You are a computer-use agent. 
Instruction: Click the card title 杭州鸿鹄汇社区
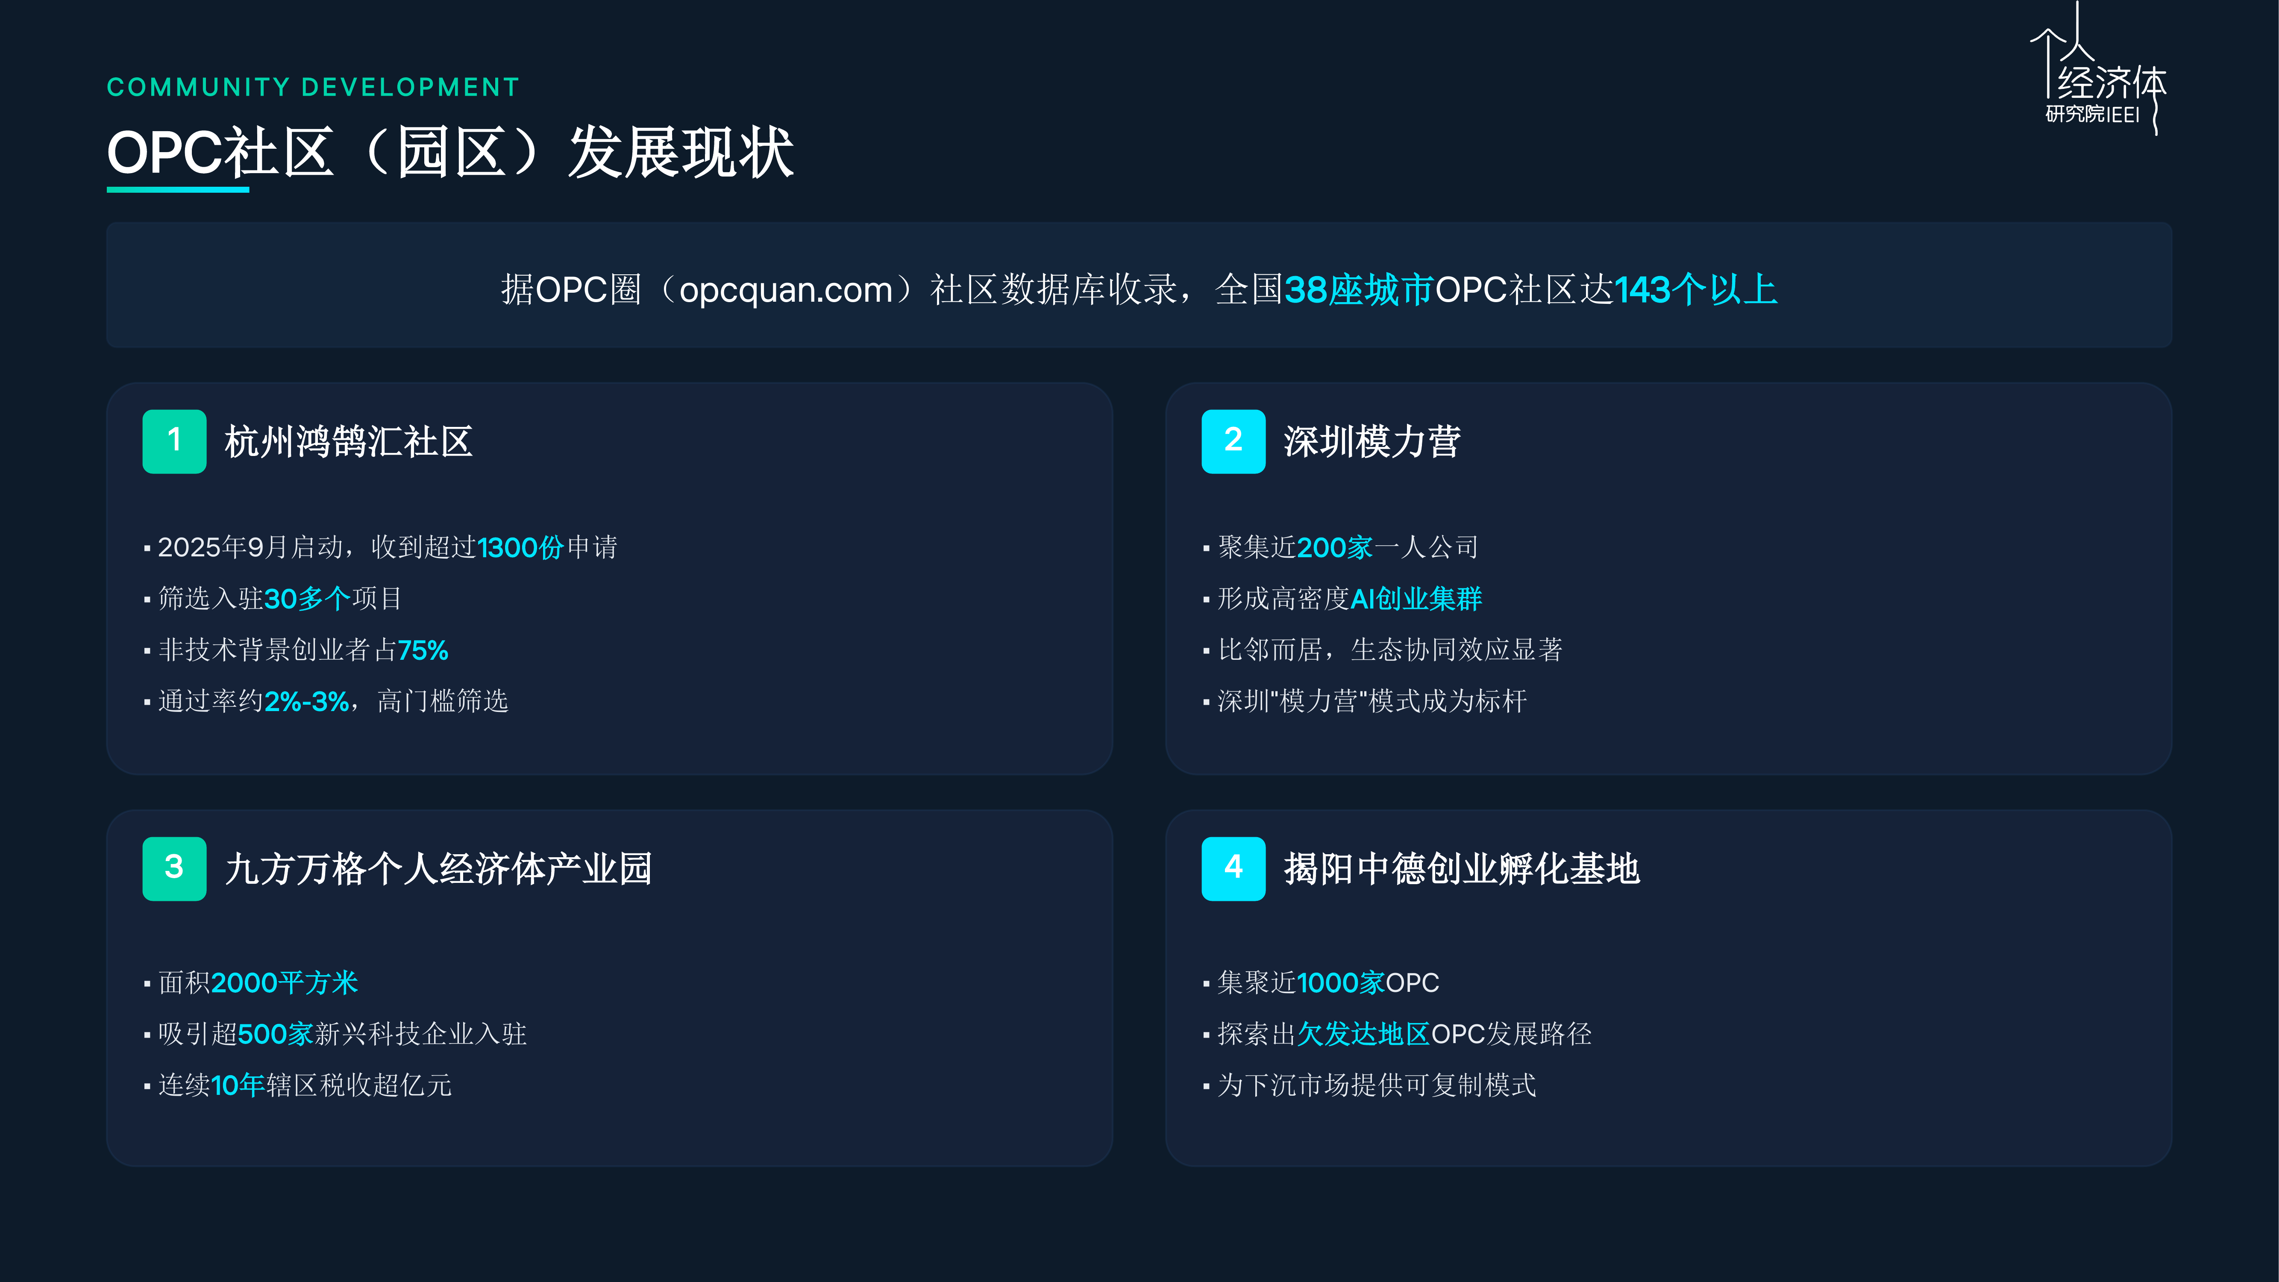pos(349,441)
